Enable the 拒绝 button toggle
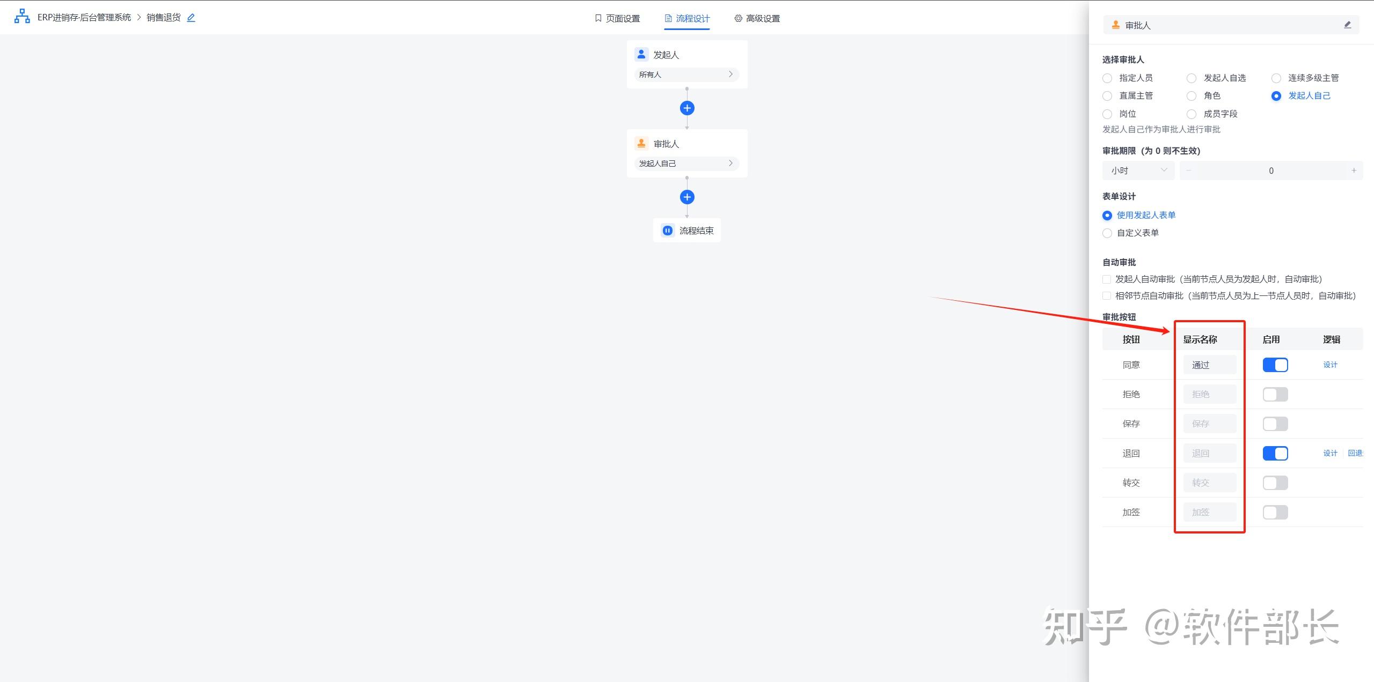 [x=1275, y=395]
